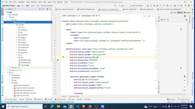Open the Component Tree side panel
The width and height of the screenshot is (195, 109).
coord(159,87)
